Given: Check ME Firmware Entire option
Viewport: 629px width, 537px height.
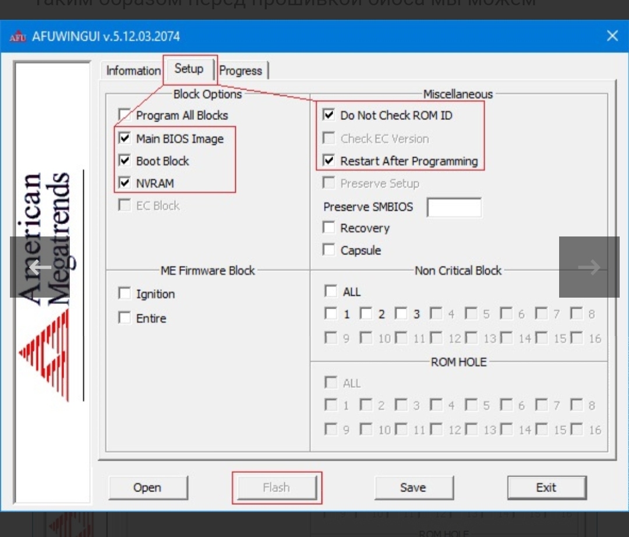Looking at the screenshot, I should [x=125, y=317].
